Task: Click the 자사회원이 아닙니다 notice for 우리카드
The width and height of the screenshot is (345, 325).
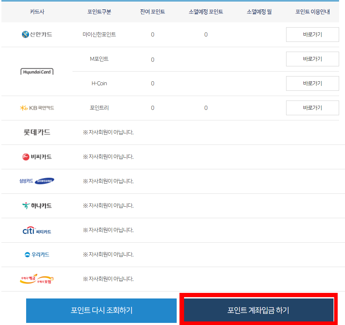Action: tap(108, 254)
